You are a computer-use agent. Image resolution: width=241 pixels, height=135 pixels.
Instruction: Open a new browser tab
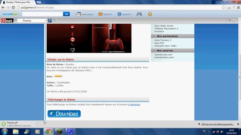tap(39, 2)
